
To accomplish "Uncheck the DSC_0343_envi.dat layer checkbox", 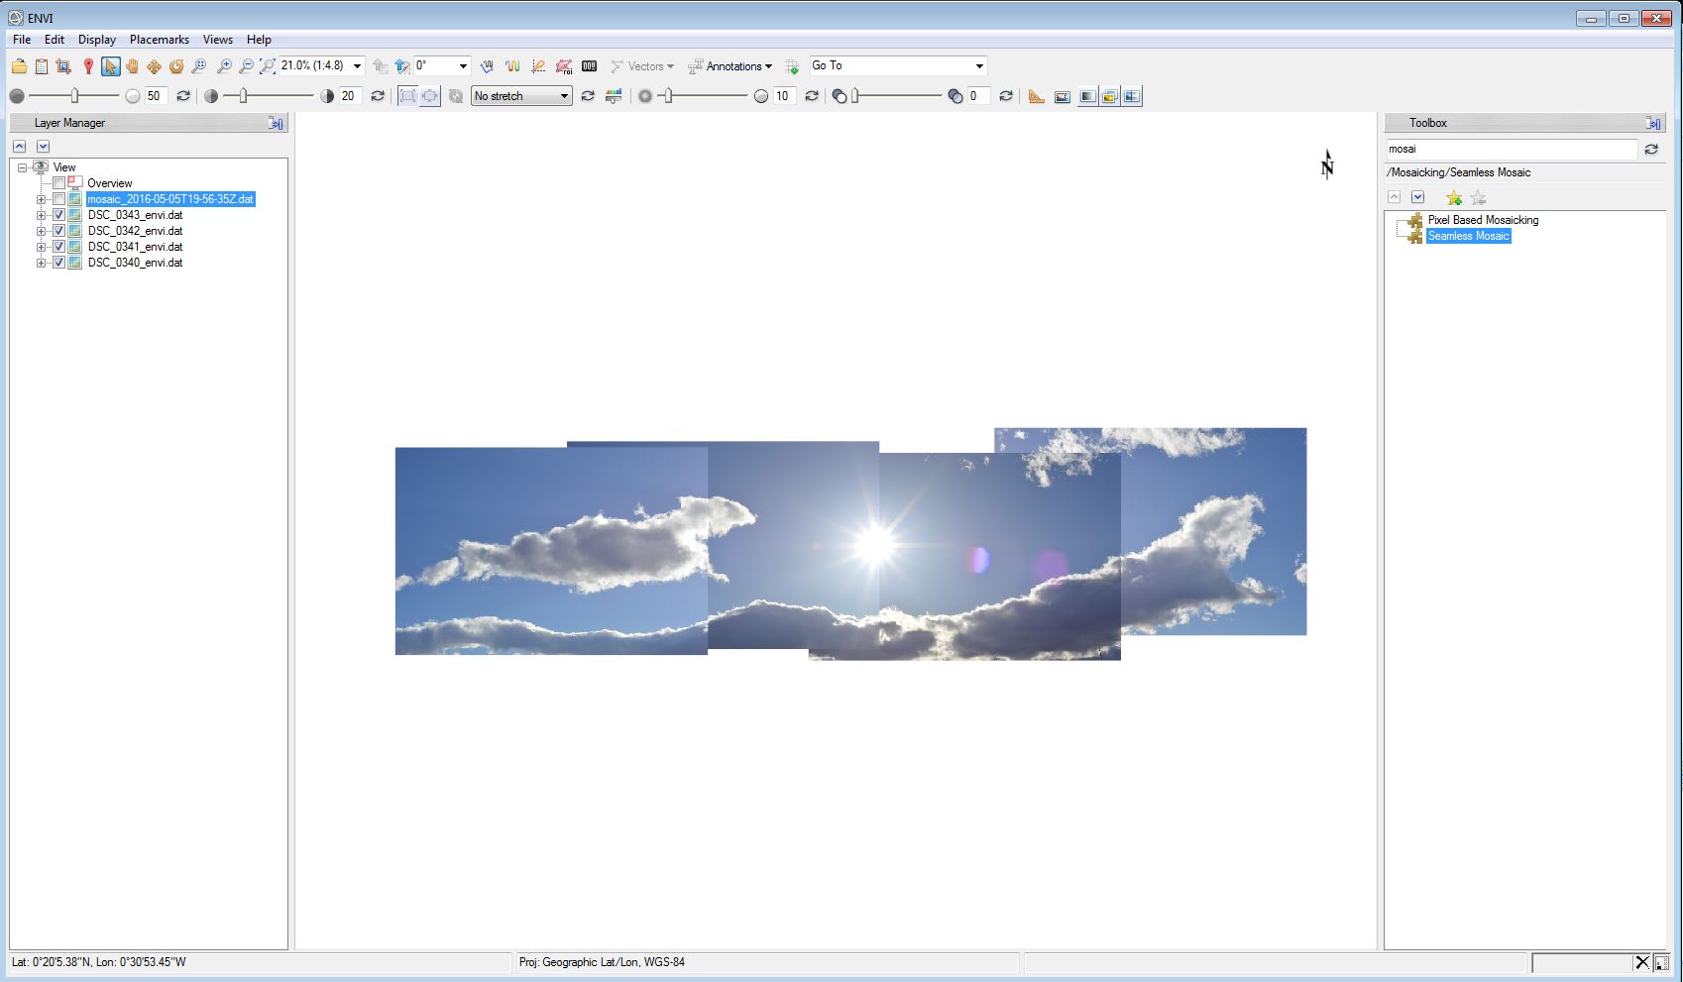I will click(58, 215).
